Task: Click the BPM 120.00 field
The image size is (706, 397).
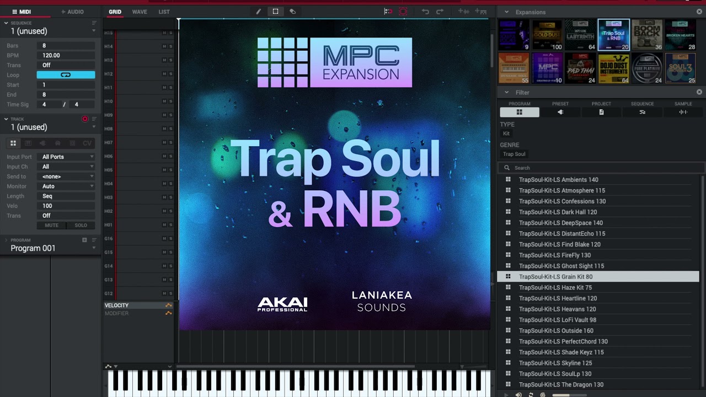Action: 66,56
